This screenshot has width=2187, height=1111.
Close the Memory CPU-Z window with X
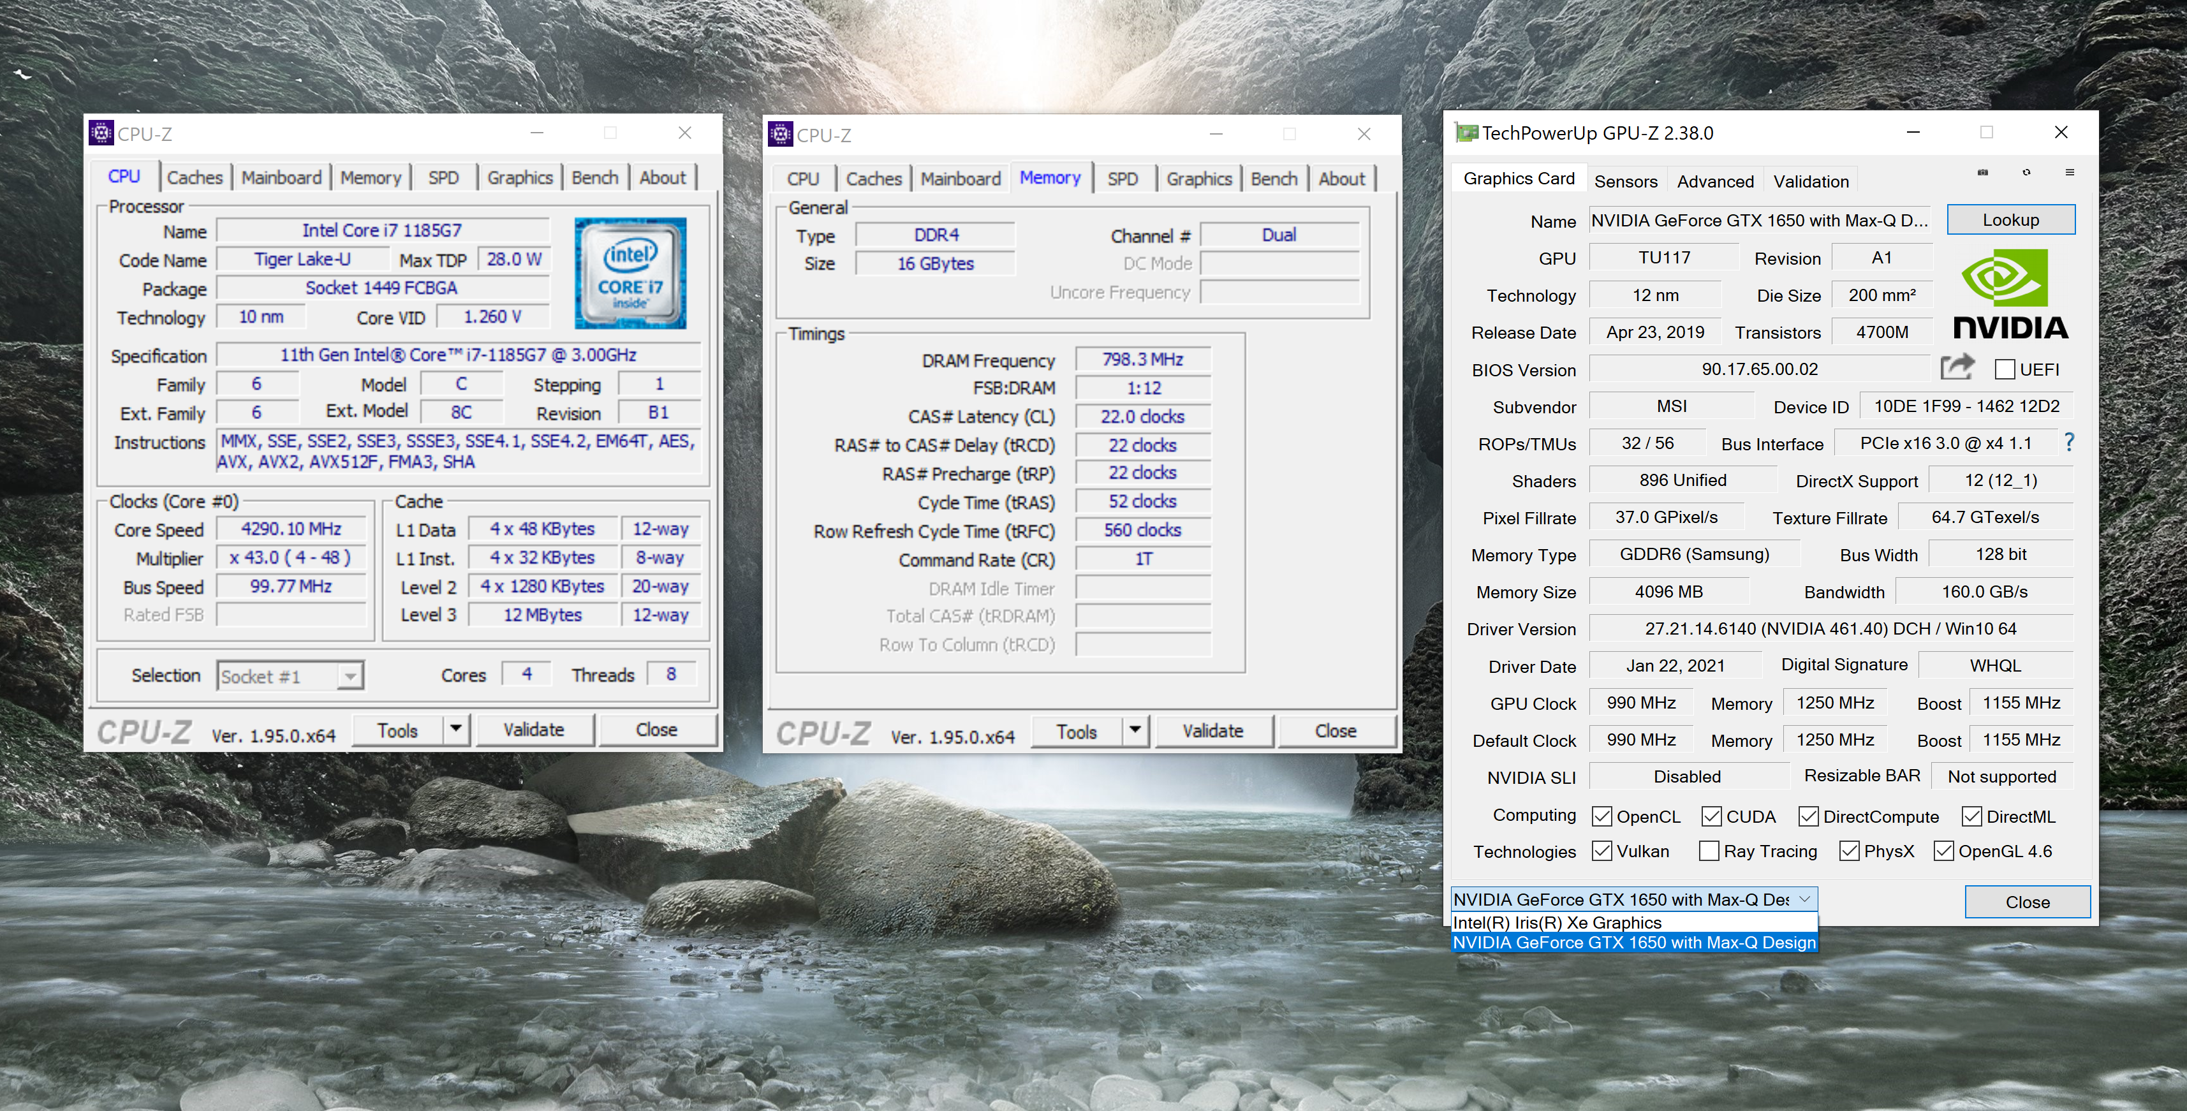coord(1364,134)
